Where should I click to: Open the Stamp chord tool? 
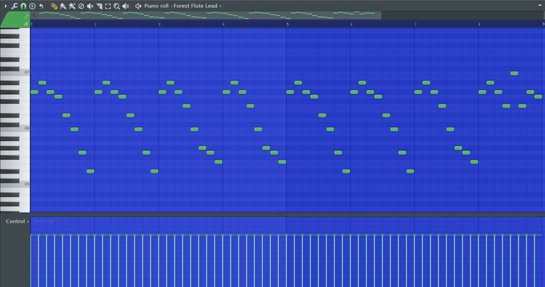pos(33,6)
